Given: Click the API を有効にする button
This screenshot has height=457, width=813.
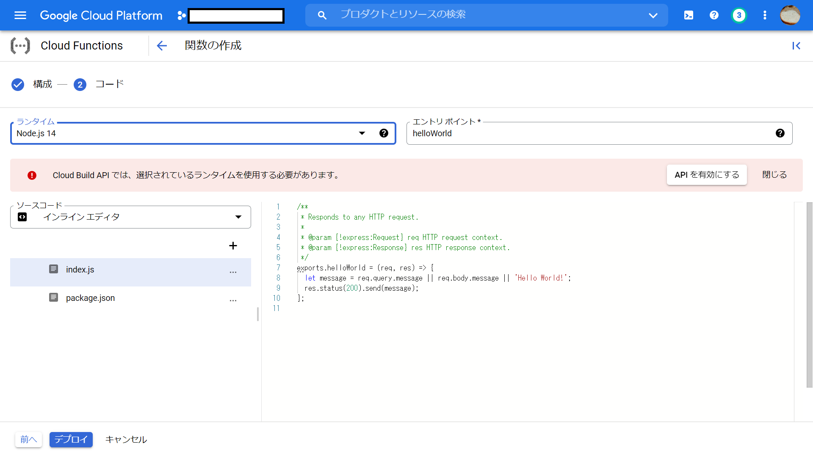Looking at the screenshot, I should point(706,175).
